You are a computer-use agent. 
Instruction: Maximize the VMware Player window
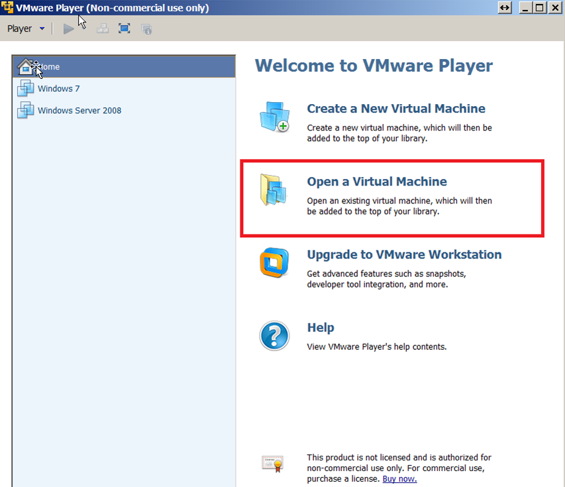539,7
